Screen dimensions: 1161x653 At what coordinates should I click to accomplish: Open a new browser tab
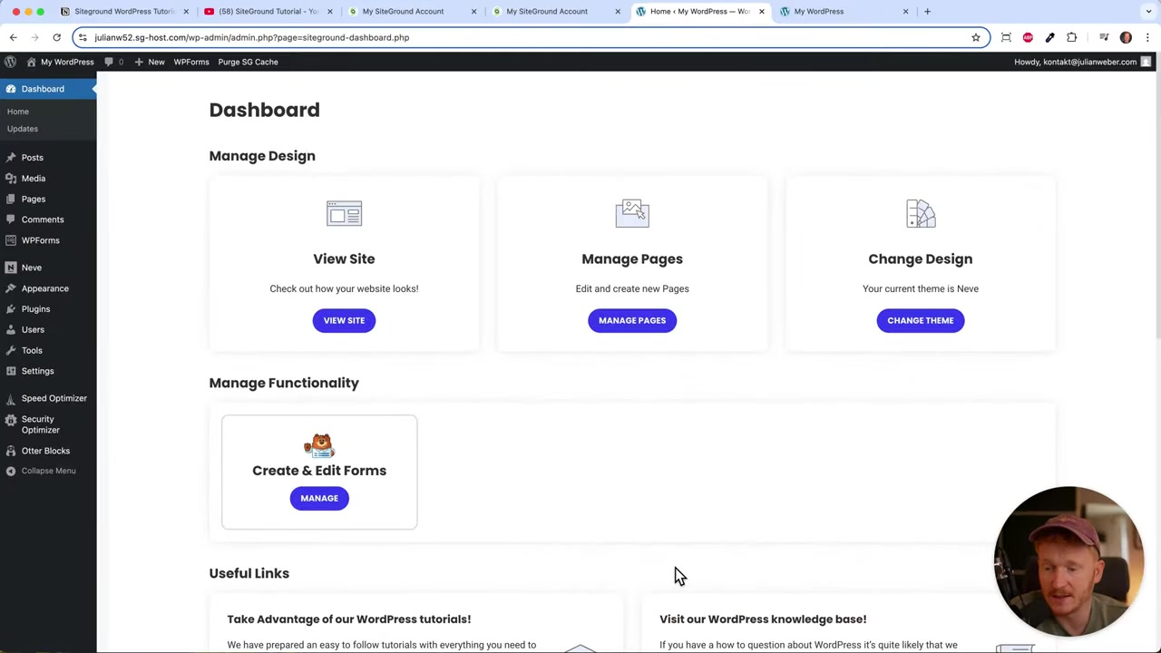[x=927, y=12]
